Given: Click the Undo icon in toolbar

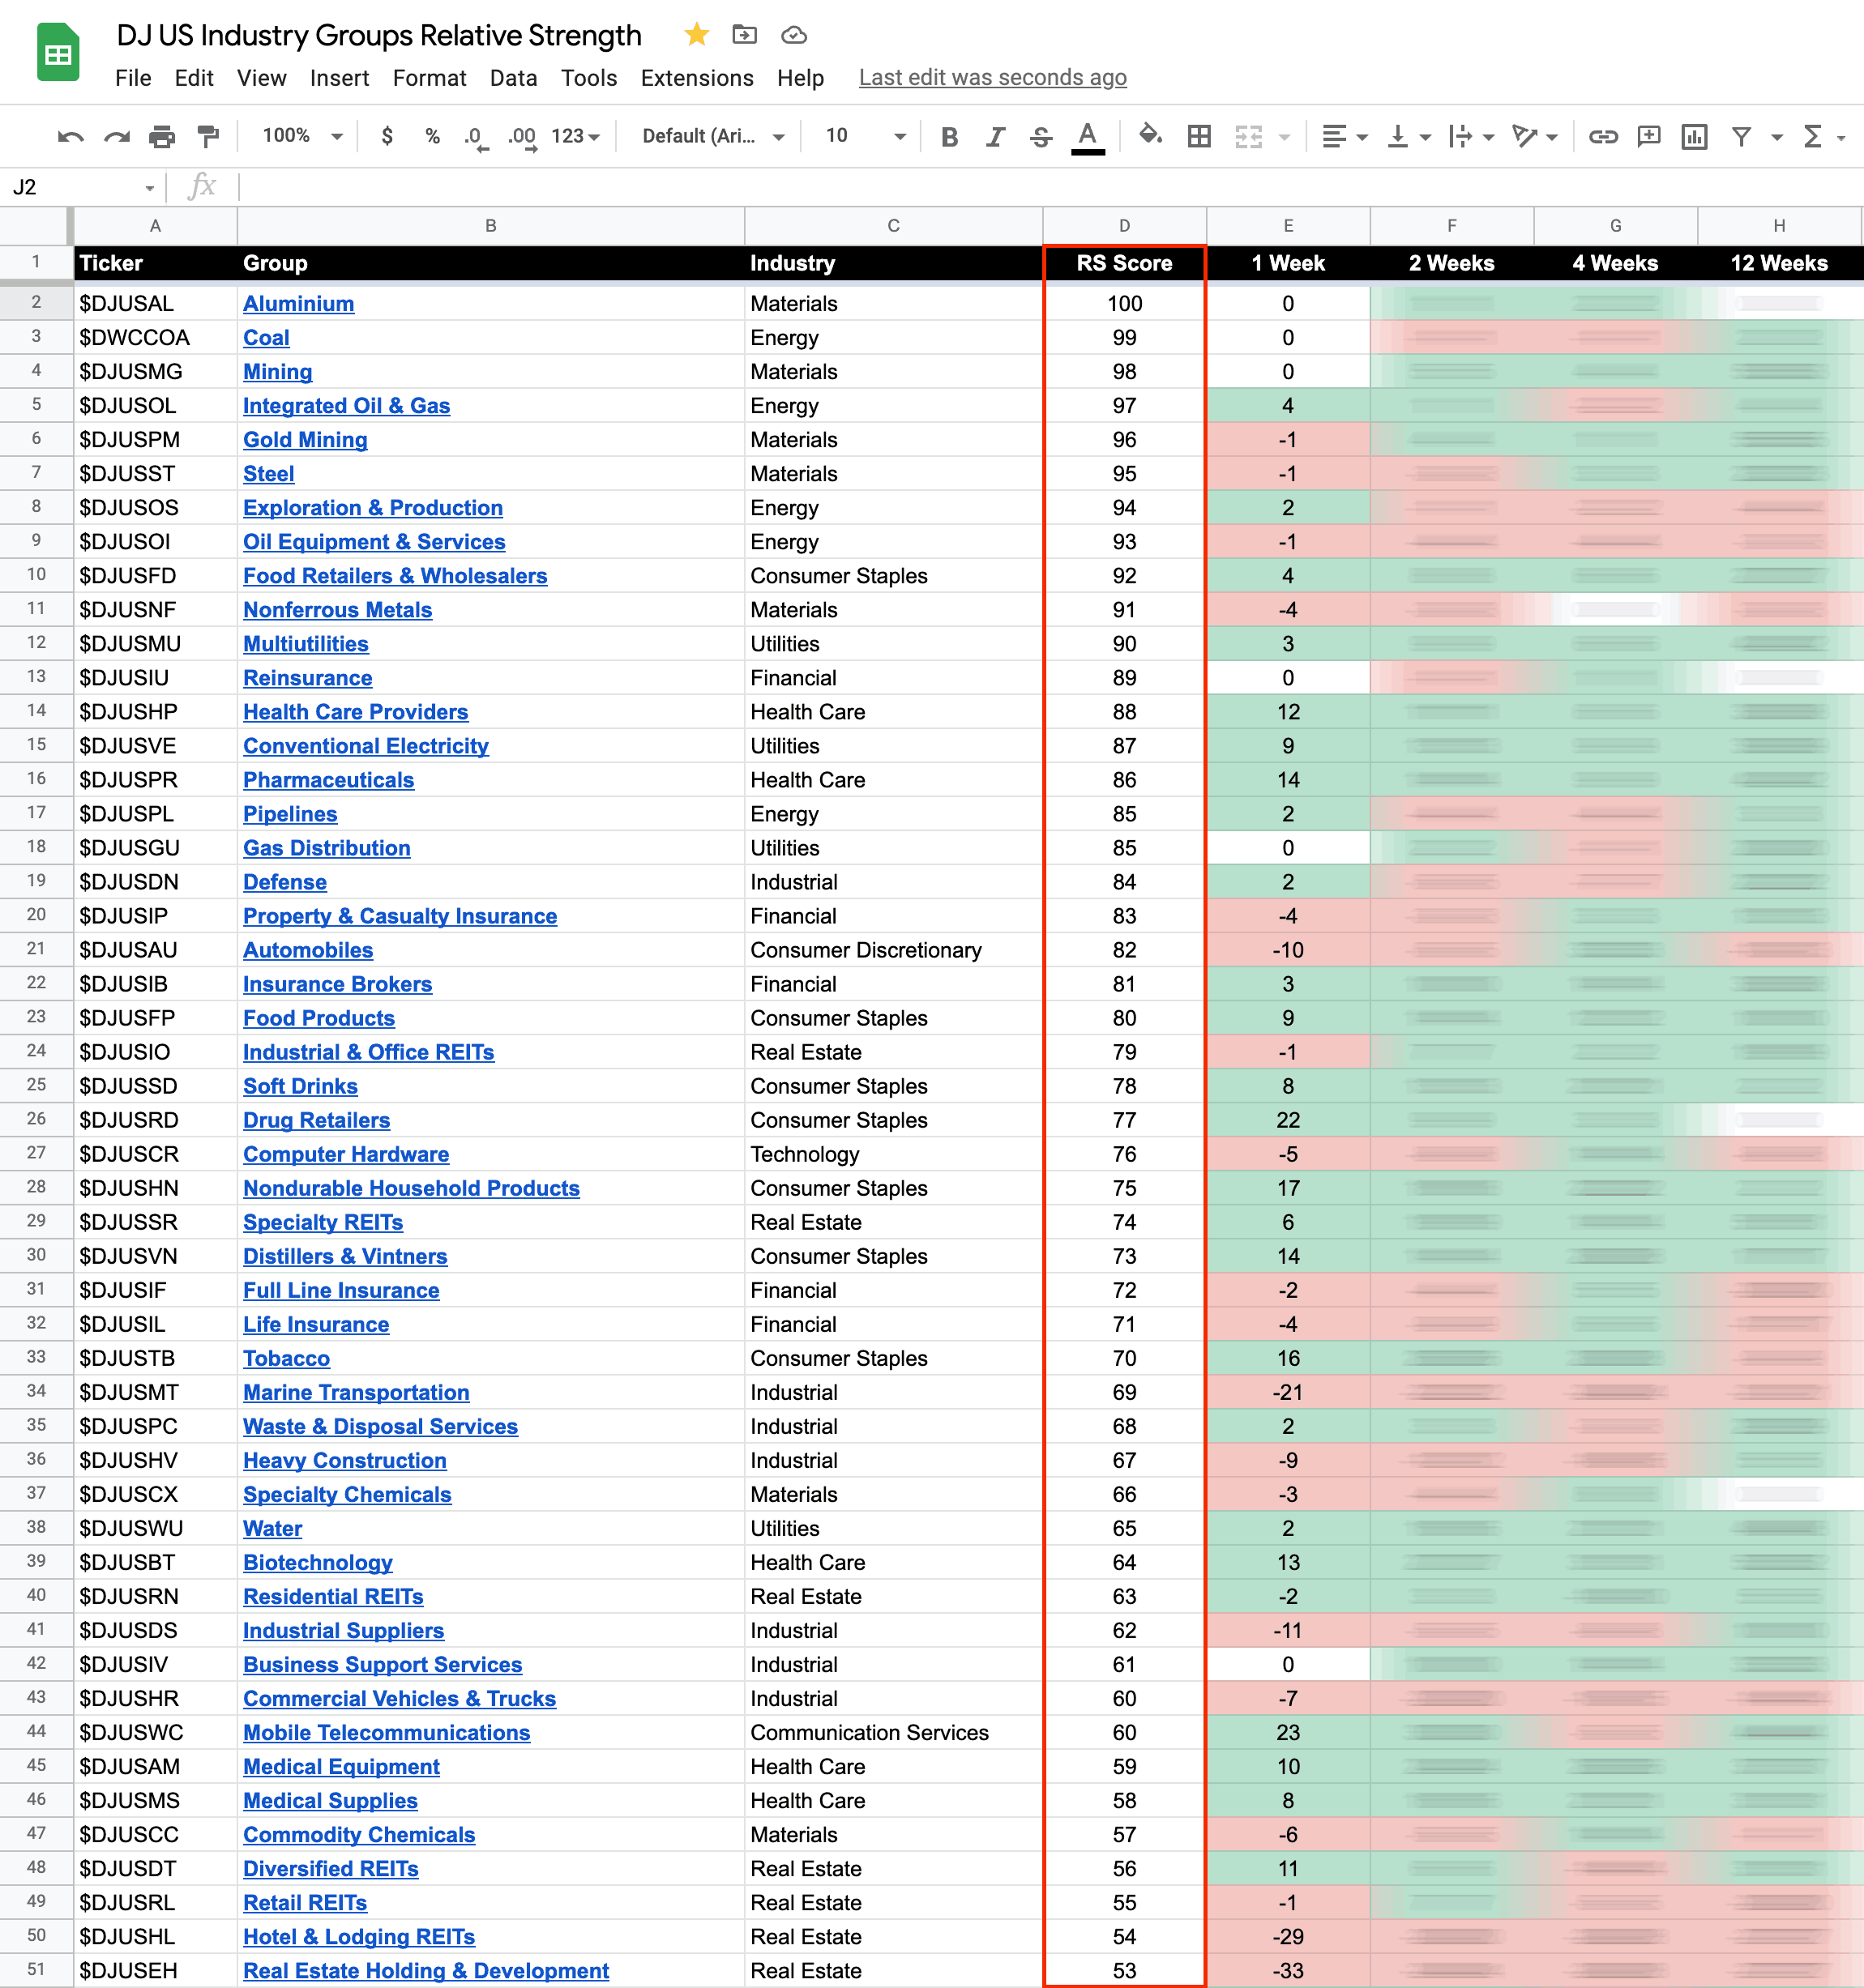Looking at the screenshot, I should point(71,136).
